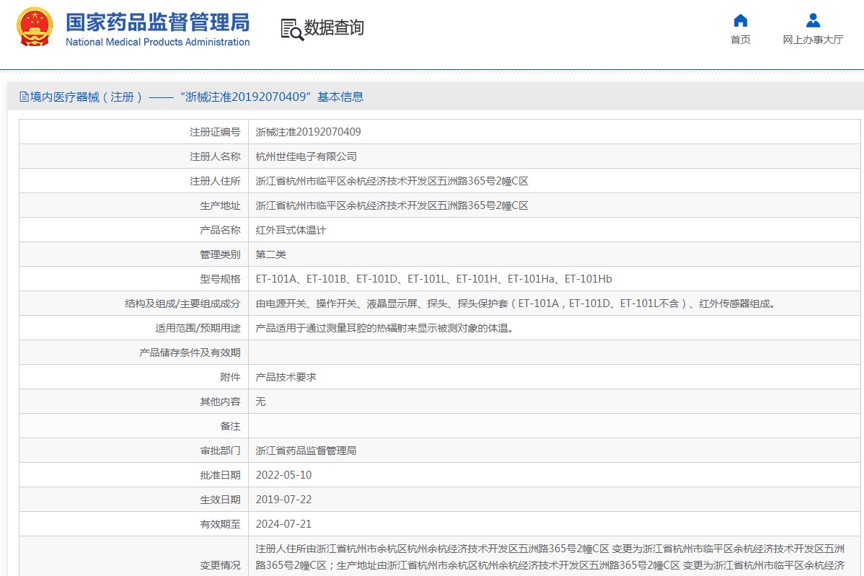Click the 数据查询 heading

[334, 27]
